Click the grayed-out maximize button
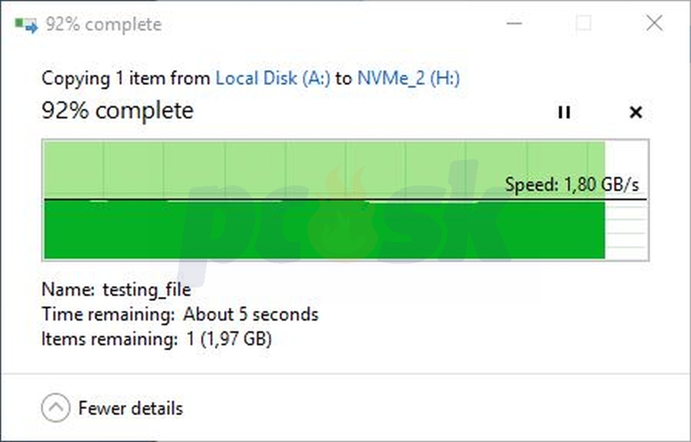 584,23
